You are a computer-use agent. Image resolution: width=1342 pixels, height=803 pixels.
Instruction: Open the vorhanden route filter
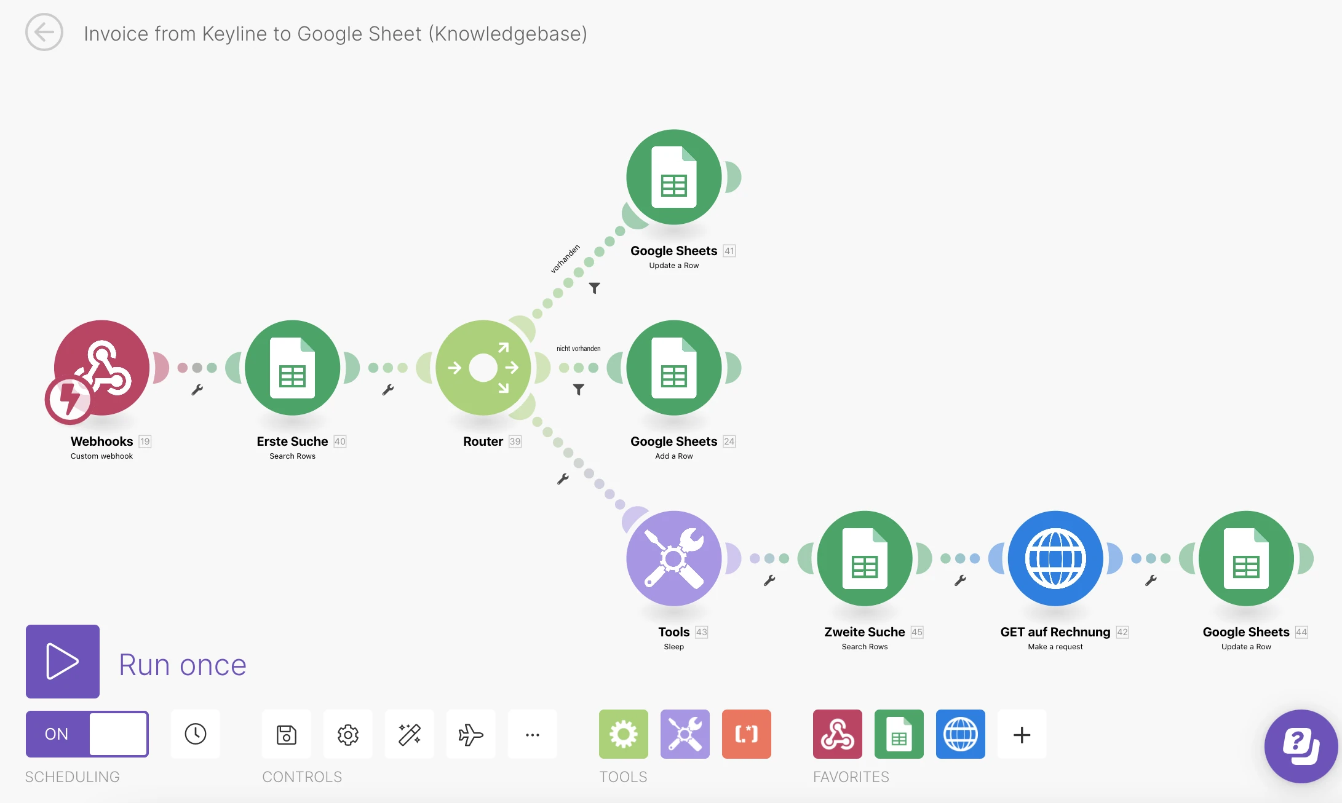(595, 288)
